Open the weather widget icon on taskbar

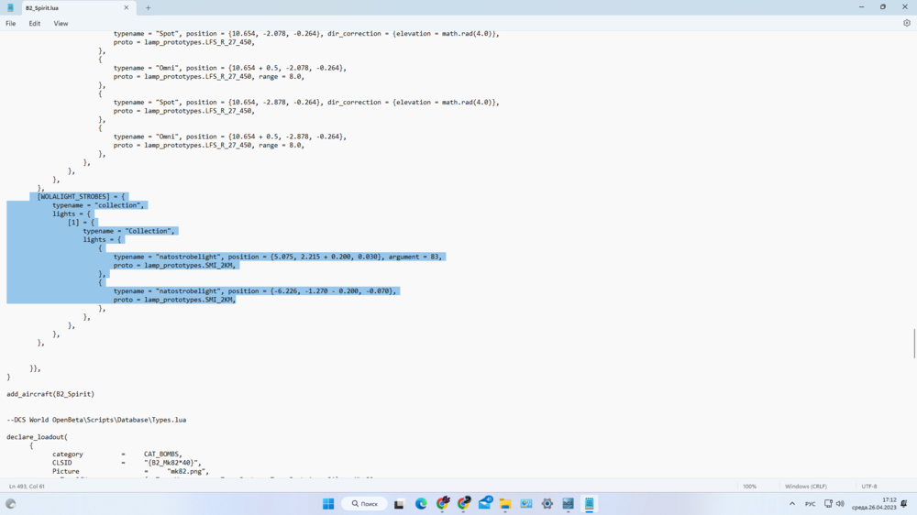[10, 504]
